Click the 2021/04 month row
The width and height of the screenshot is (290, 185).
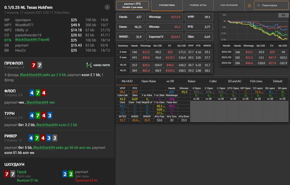coord(254,52)
